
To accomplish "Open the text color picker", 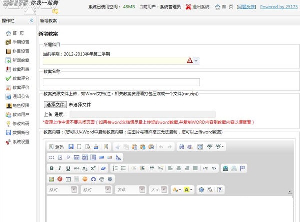I will [x=177, y=190].
